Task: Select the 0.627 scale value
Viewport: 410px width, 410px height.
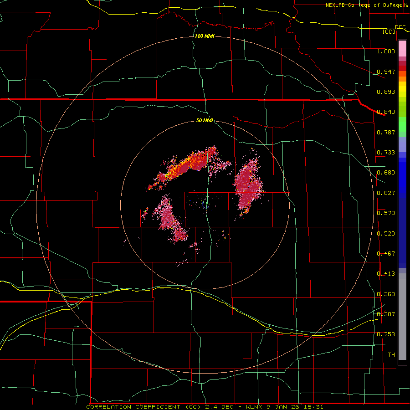Action: pyautogui.click(x=386, y=193)
